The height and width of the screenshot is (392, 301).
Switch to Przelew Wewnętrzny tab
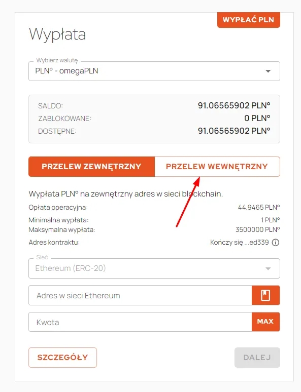217,167
